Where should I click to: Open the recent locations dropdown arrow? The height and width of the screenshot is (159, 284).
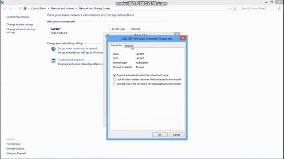click(16, 8)
